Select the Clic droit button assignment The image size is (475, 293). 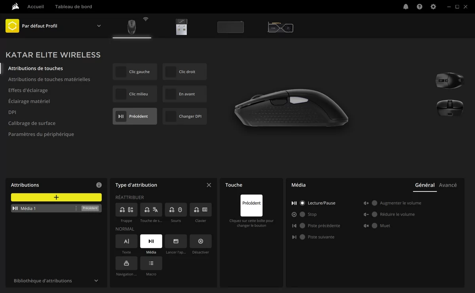pos(184,72)
